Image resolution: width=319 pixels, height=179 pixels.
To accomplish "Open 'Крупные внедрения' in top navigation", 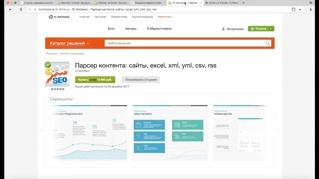I will click(x=143, y=17).
